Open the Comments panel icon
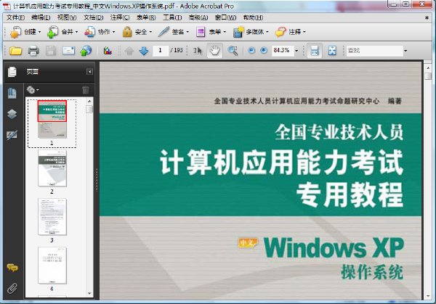 pos(12,268)
